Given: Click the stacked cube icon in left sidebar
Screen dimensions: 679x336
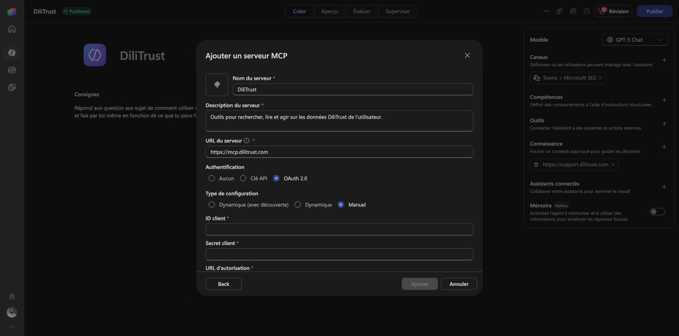Looking at the screenshot, I should click(12, 87).
